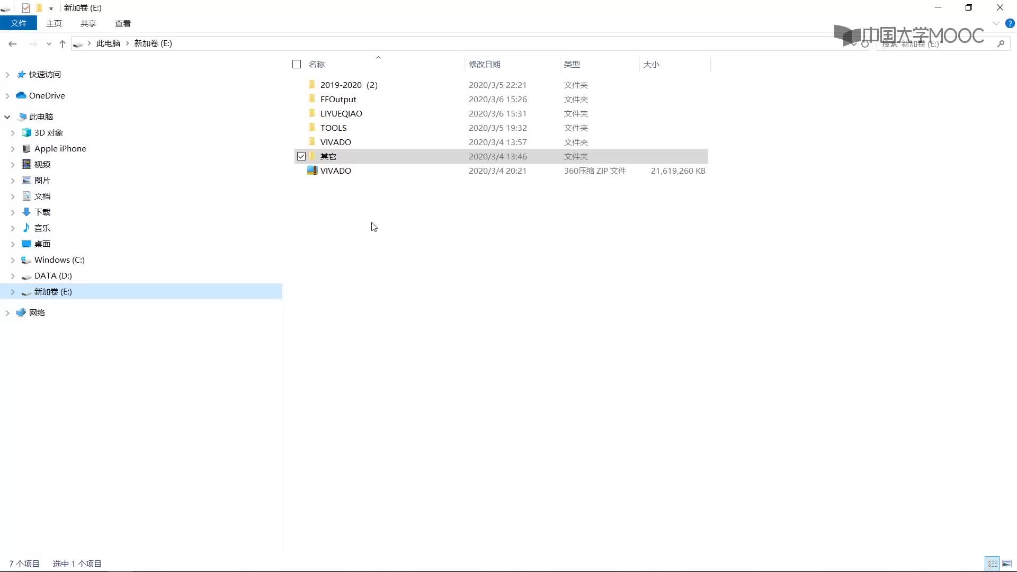Click the refresh icon near address bar
The height and width of the screenshot is (572, 1017).
[865, 44]
